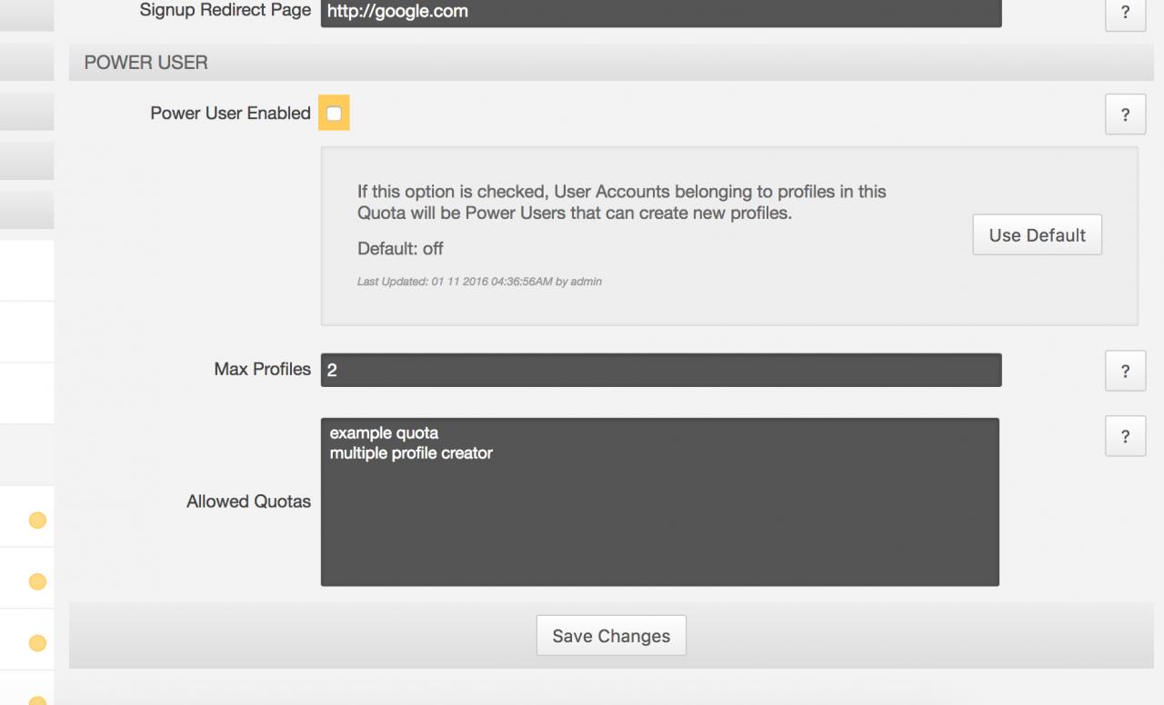Open help for Max Profiles field

[x=1125, y=371]
